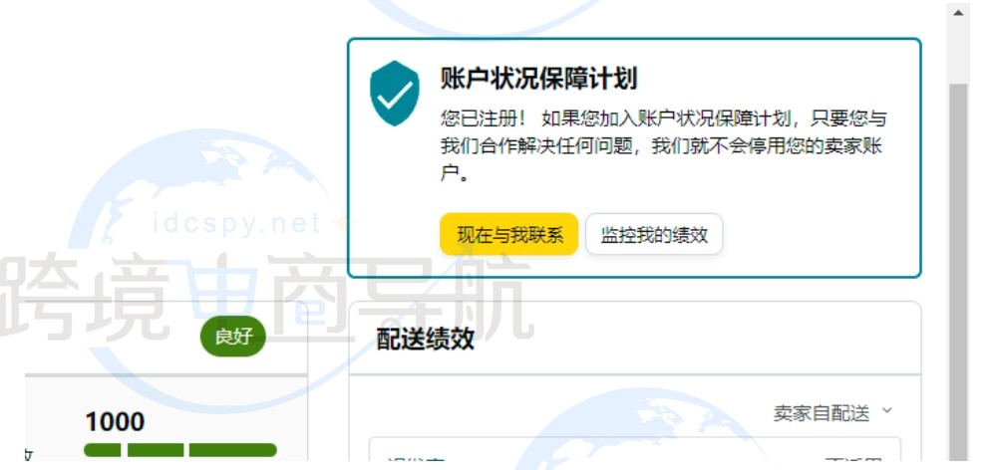Click the green account health progress bar
The width and height of the screenshot is (987, 470).
point(180,450)
